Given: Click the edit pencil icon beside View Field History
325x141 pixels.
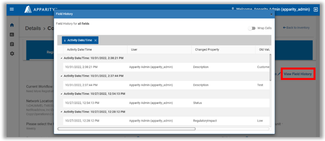Looking at the screenshot, I should tap(279, 74).
